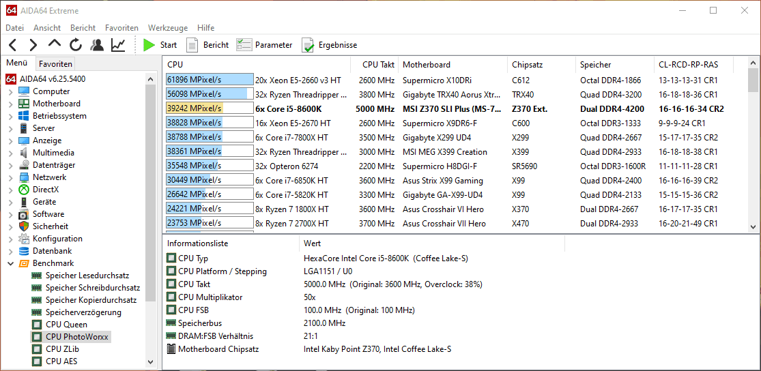761x371 pixels.
Task: Open the Speicher Lesedurchsatz benchmark
Action: point(87,276)
